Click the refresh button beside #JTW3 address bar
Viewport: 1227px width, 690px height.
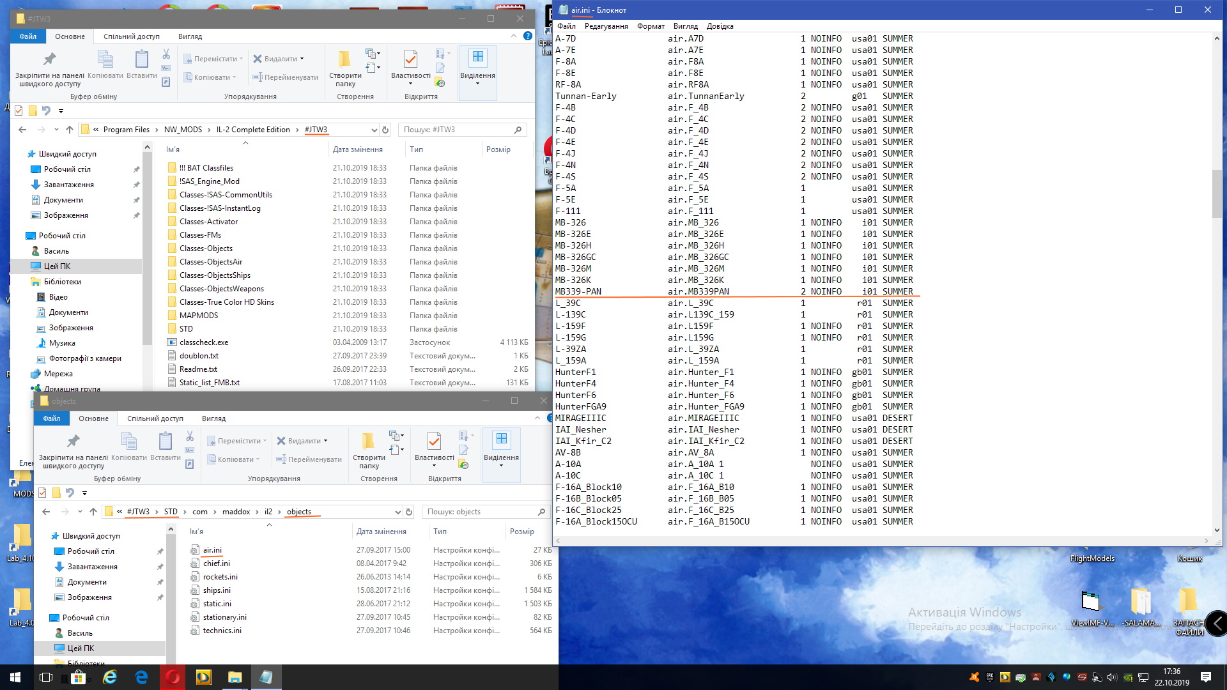pos(385,130)
